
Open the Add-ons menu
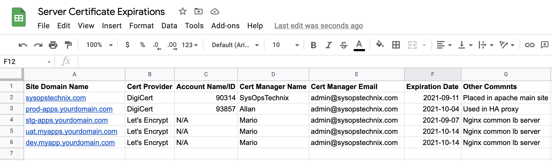point(225,26)
